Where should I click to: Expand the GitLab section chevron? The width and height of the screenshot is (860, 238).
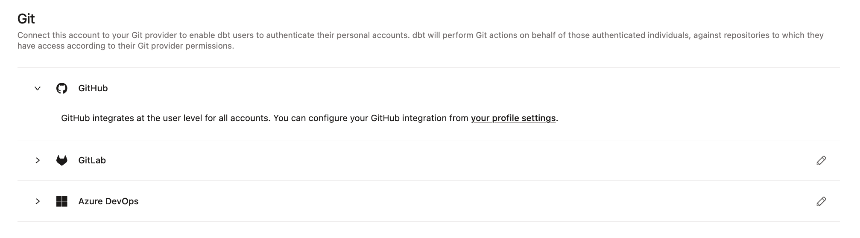pos(38,160)
